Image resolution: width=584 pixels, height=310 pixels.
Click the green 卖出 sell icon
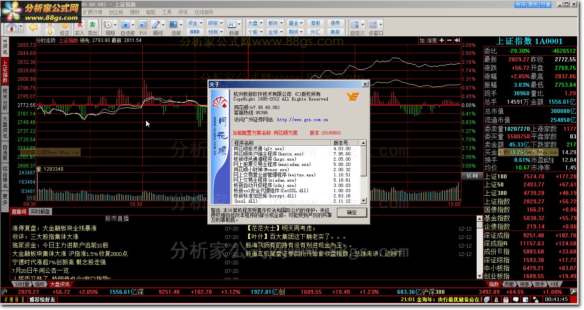pyautogui.click(x=92, y=25)
